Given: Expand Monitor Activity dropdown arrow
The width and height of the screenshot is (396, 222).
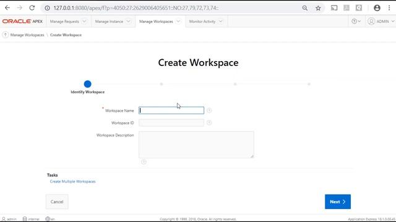Looking at the screenshot, I should tap(221, 22).
